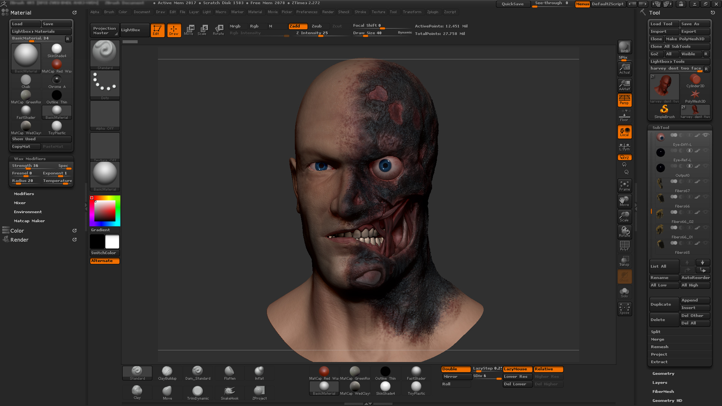722x406 pixels.
Task: Click the Xpose icon
Action: [625, 309]
